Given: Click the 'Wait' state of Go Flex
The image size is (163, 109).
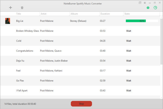Looking at the screenshot, I should [128, 81].
